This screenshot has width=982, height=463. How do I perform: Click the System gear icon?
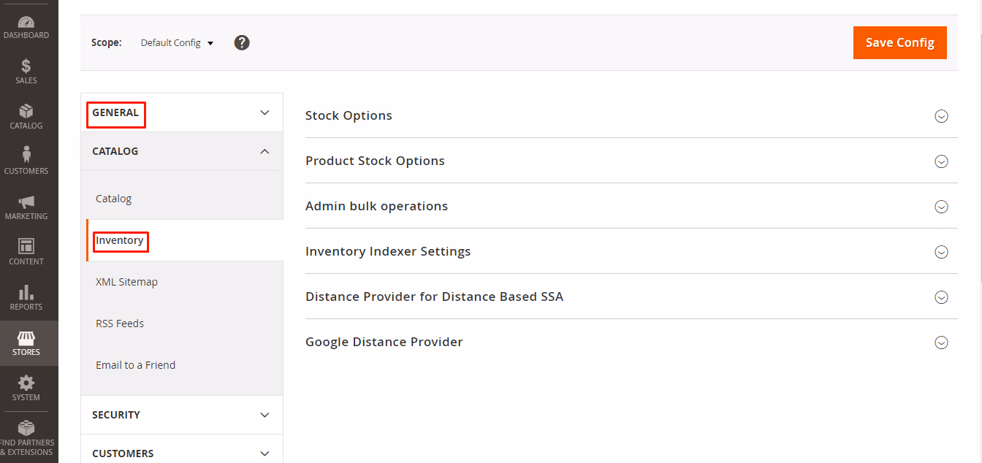26,383
